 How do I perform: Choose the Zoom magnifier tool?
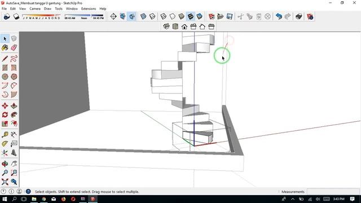(5, 173)
